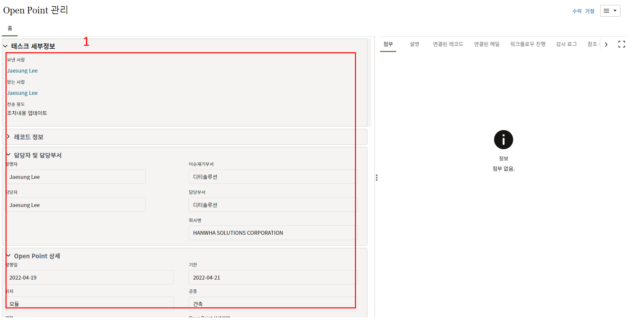Click the 수락 accept link
This screenshot has height=320, width=627.
577,11
